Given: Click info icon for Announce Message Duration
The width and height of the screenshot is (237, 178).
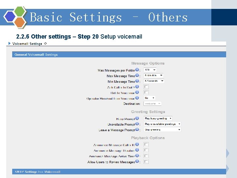Looking at the screenshot, I should [x=137, y=150].
